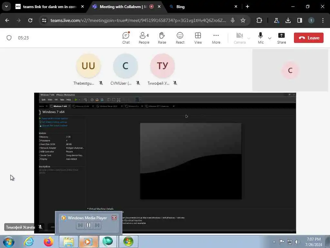Toggle the Chrome side panel
This screenshot has width=330, height=248.
[299, 20]
